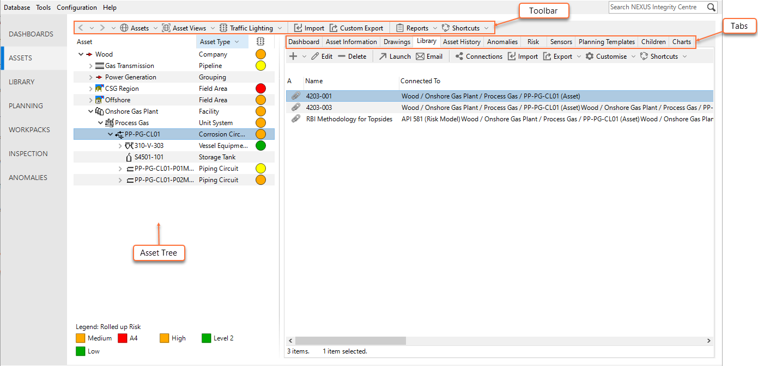
Task: Switch to the Anomalies tab
Action: tap(502, 42)
